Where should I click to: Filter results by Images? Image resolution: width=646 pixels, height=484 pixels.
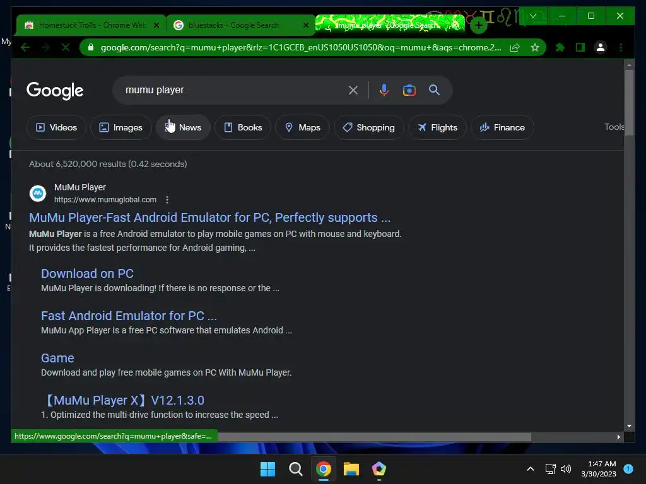[x=120, y=127]
